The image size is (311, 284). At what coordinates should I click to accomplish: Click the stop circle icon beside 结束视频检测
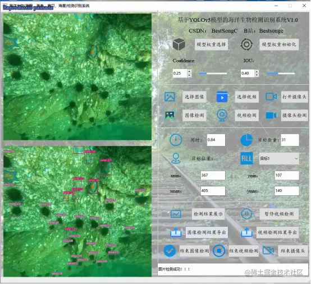click(x=219, y=251)
